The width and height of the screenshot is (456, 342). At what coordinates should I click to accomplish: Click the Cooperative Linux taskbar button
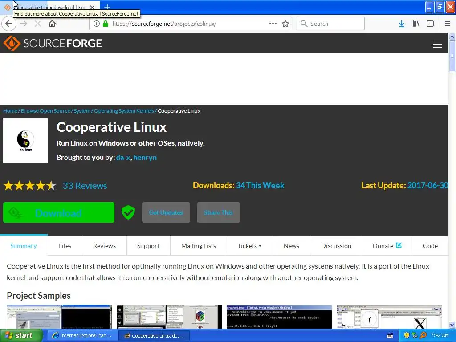point(154,336)
